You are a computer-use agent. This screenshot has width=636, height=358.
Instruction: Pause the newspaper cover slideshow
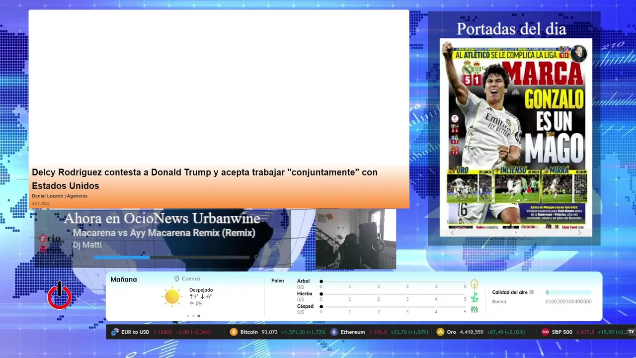(516, 233)
